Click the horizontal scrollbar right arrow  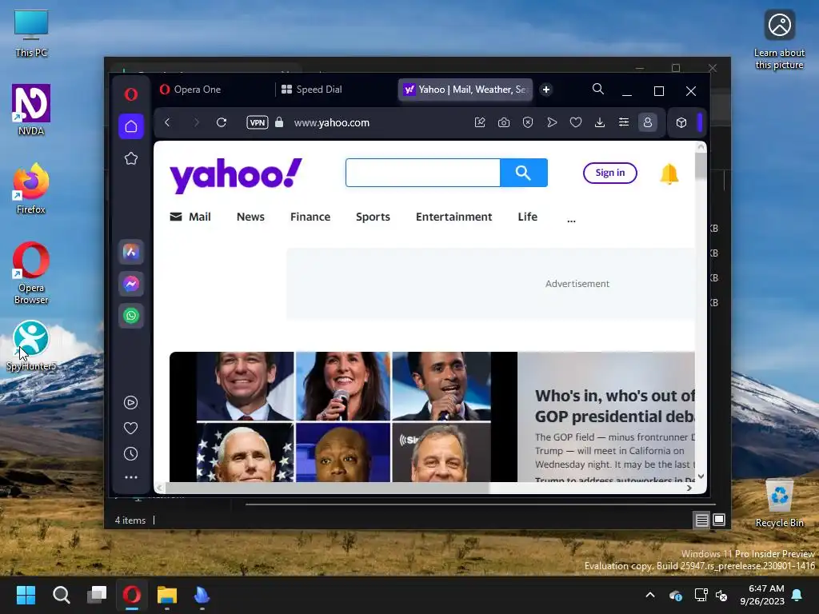[689, 488]
